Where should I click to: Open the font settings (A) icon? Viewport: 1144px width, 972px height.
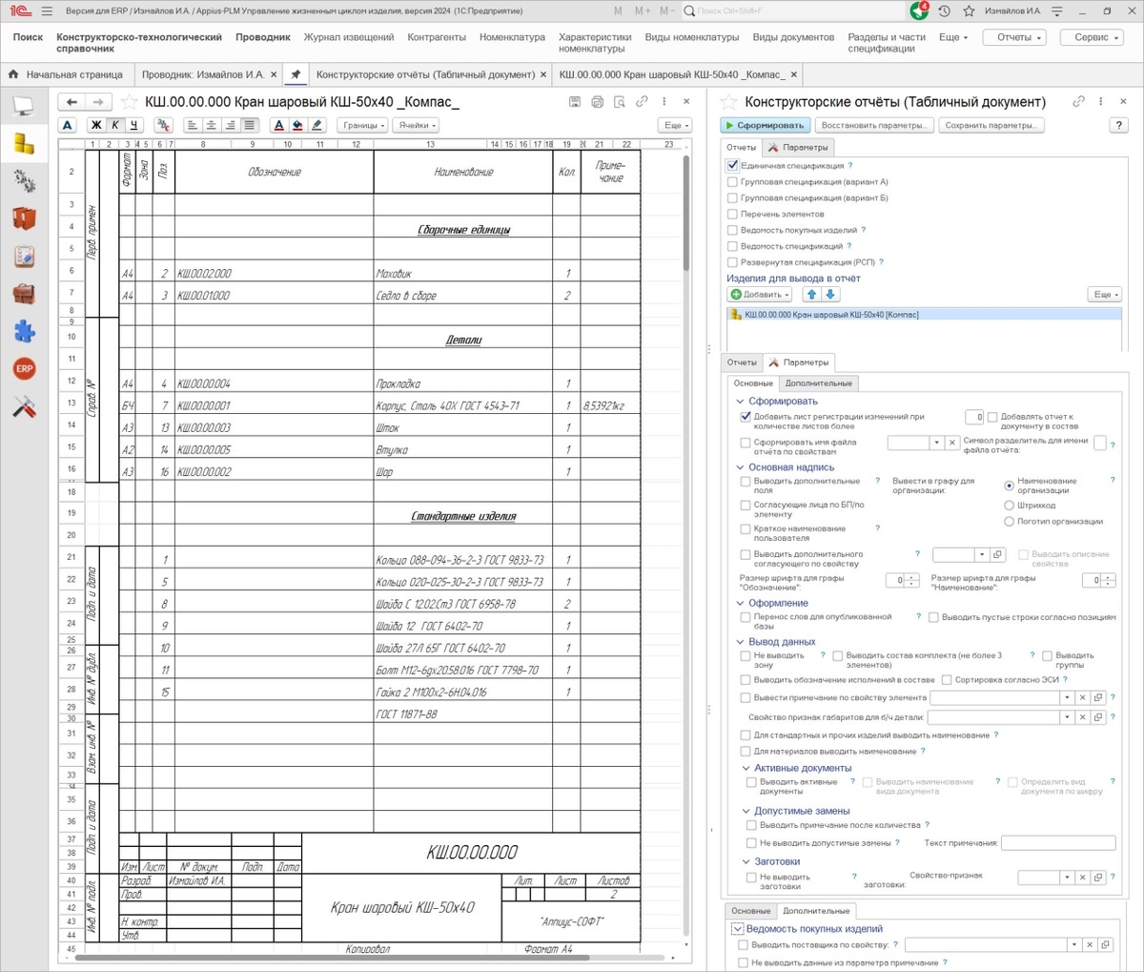point(67,125)
